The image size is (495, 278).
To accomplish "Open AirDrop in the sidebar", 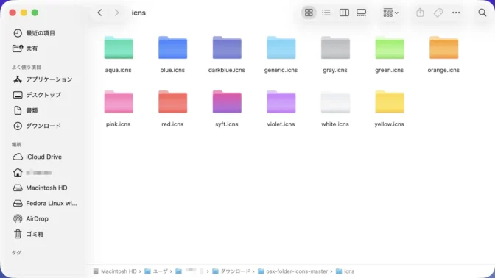I will [31, 218].
